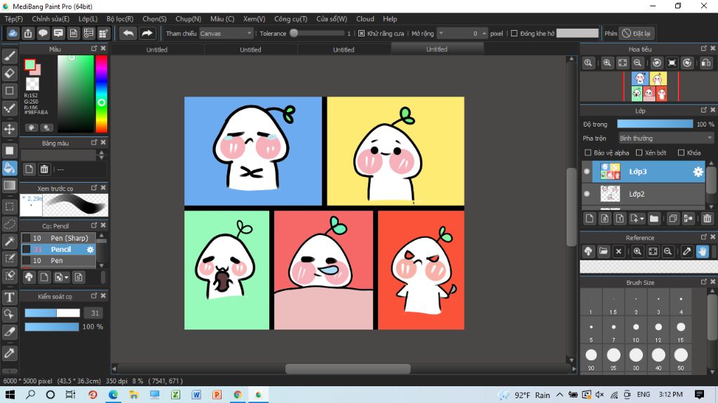Delete palette color with trash icon
This screenshot has height=403, width=718.
pyautogui.click(x=44, y=169)
